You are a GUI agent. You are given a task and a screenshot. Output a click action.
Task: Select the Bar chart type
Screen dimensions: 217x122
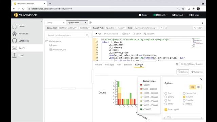[x=166, y=100]
